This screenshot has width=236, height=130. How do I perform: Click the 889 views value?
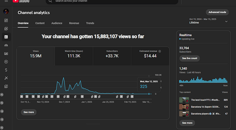click(226, 100)
